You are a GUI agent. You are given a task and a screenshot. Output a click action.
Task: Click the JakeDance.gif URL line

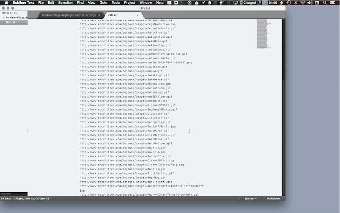[x=124, y=80]
